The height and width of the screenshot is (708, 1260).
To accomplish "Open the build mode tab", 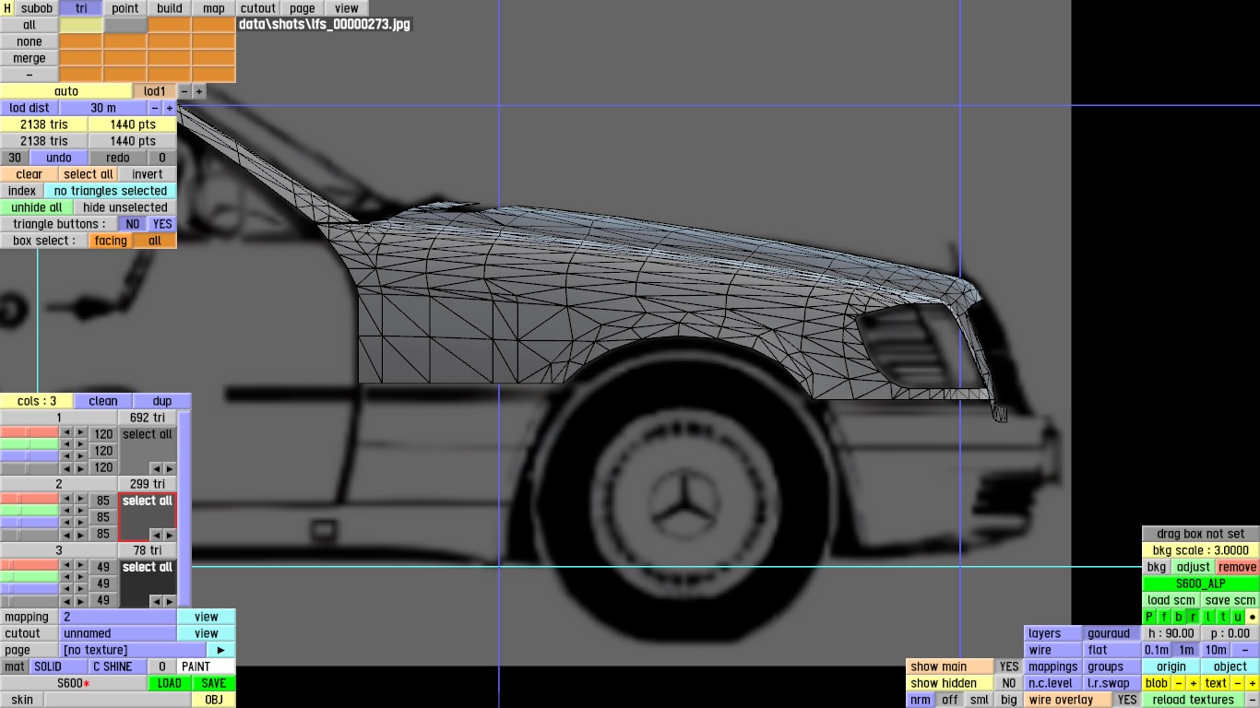I will coord(170,8).
